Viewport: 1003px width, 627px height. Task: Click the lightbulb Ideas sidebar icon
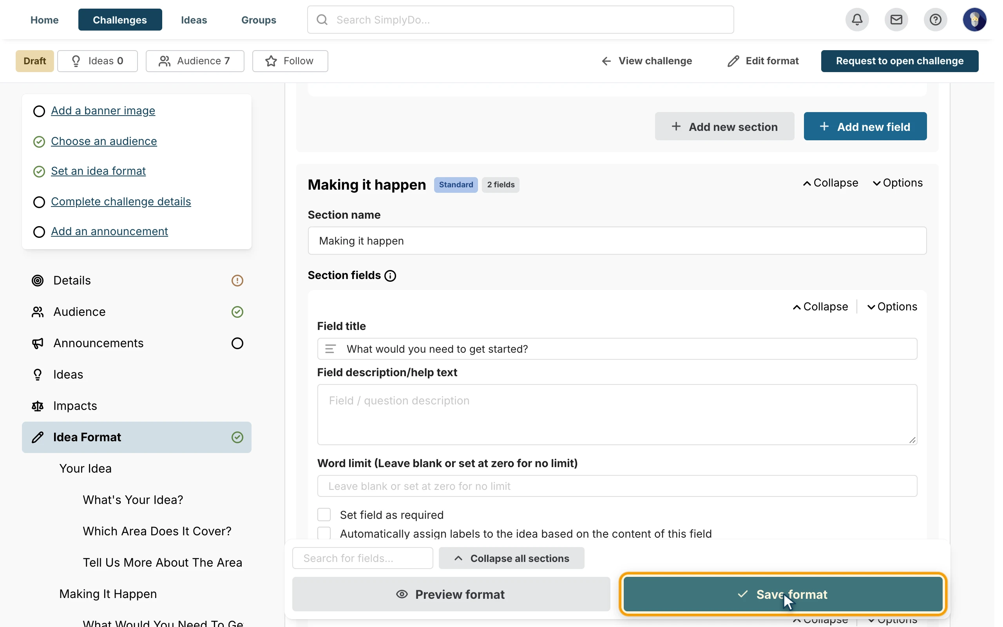[x=38, y=375]
